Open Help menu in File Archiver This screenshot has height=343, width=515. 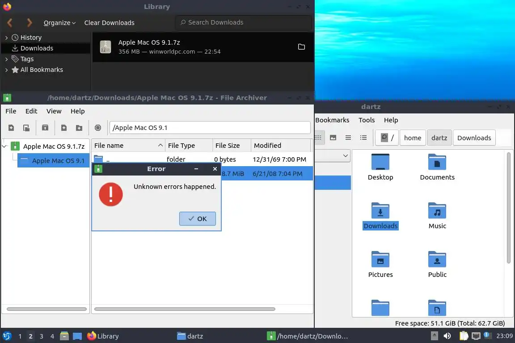coord(77,111)
